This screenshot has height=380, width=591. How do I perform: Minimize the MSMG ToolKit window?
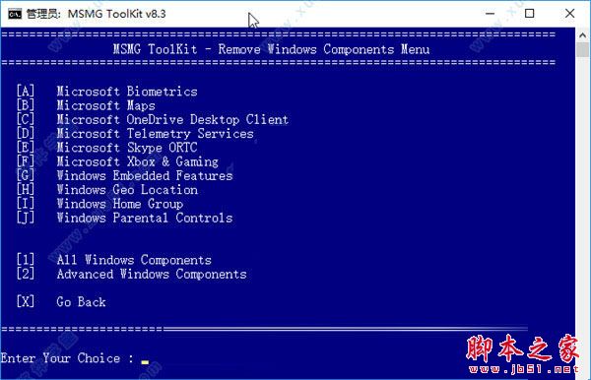click(490, 14)
